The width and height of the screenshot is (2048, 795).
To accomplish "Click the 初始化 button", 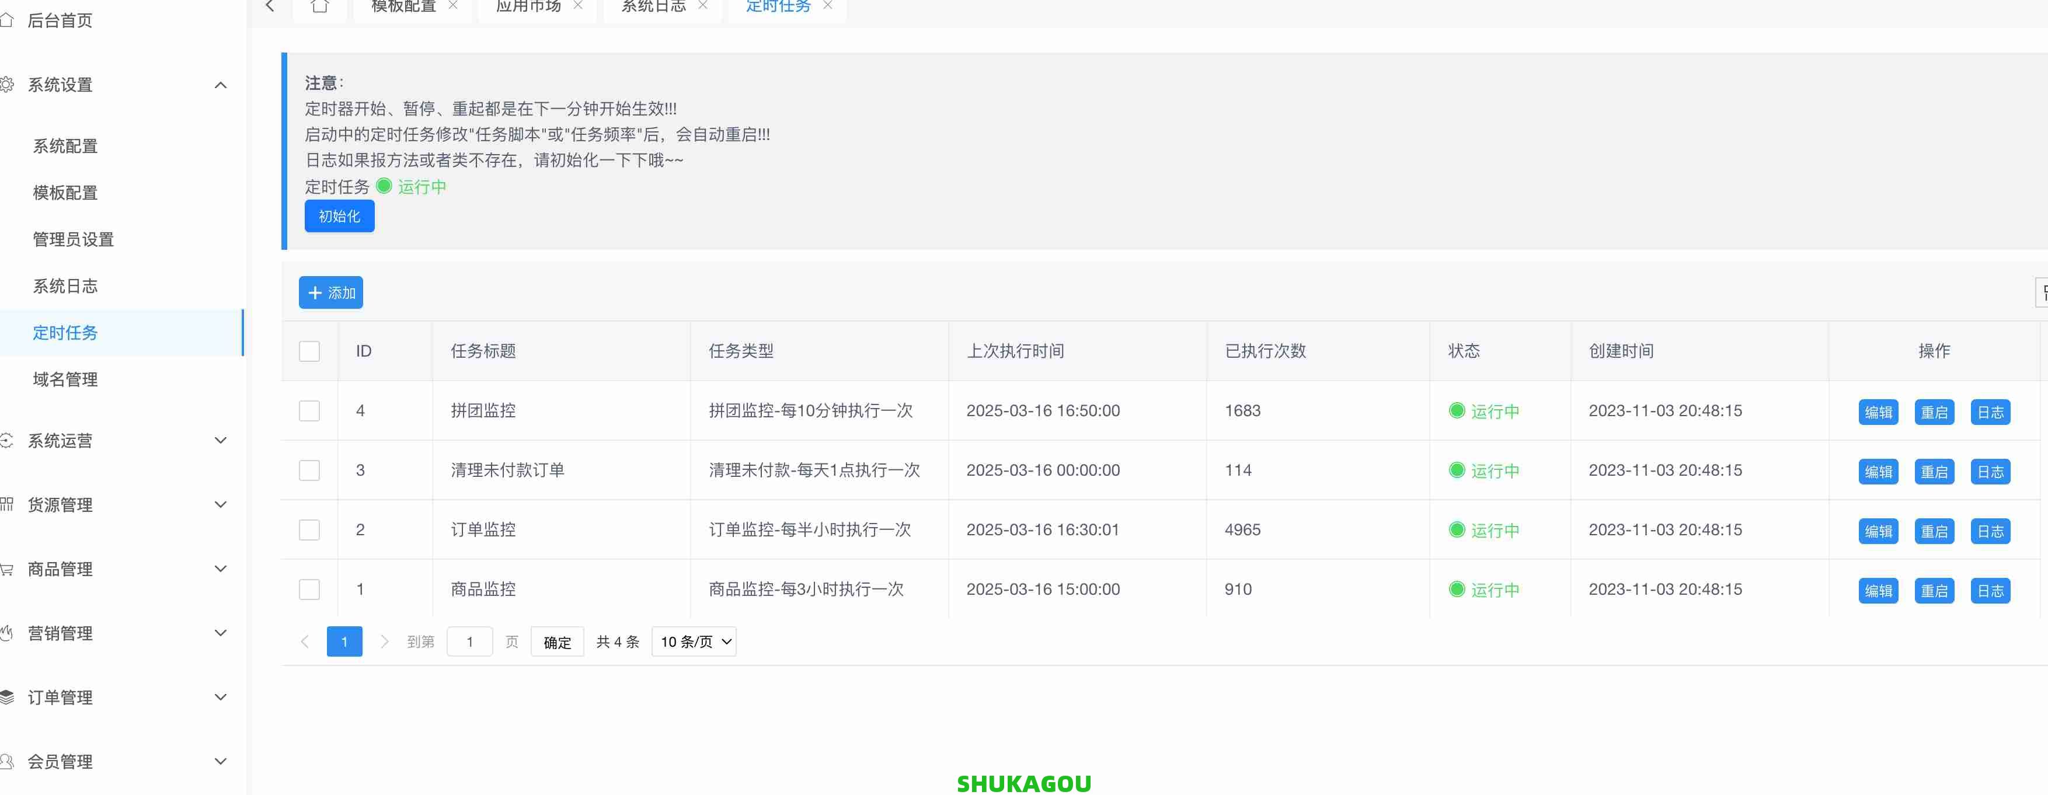I will [339, 215].
